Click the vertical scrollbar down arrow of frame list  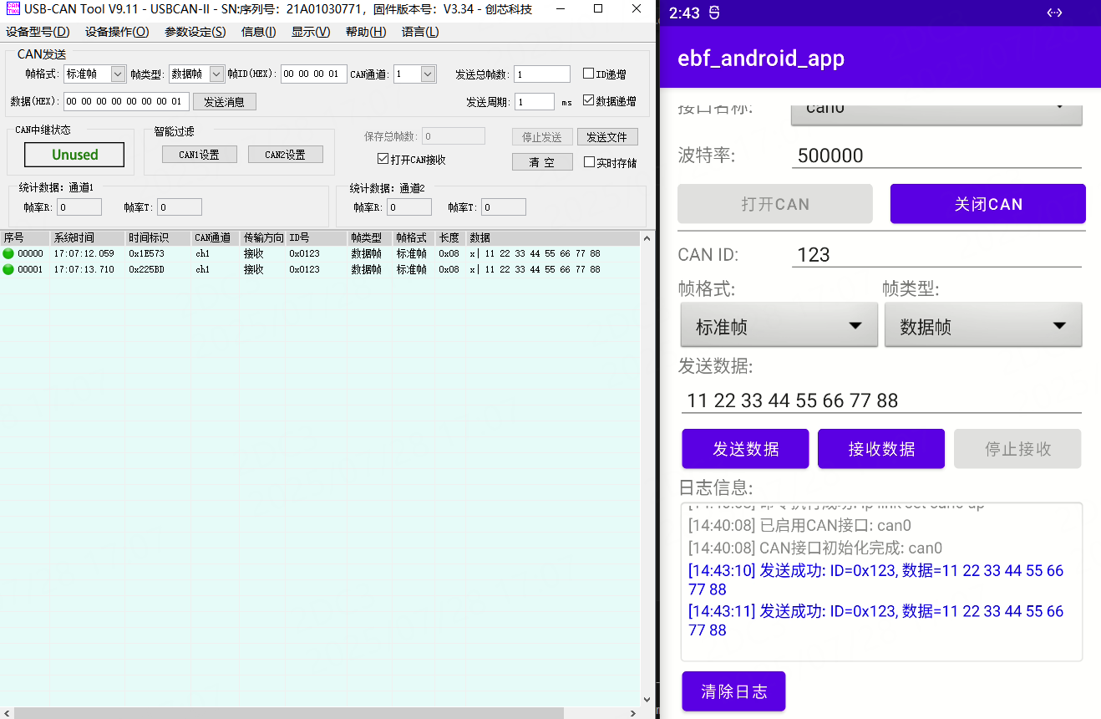pyautogui.click(x=647, y=700)
